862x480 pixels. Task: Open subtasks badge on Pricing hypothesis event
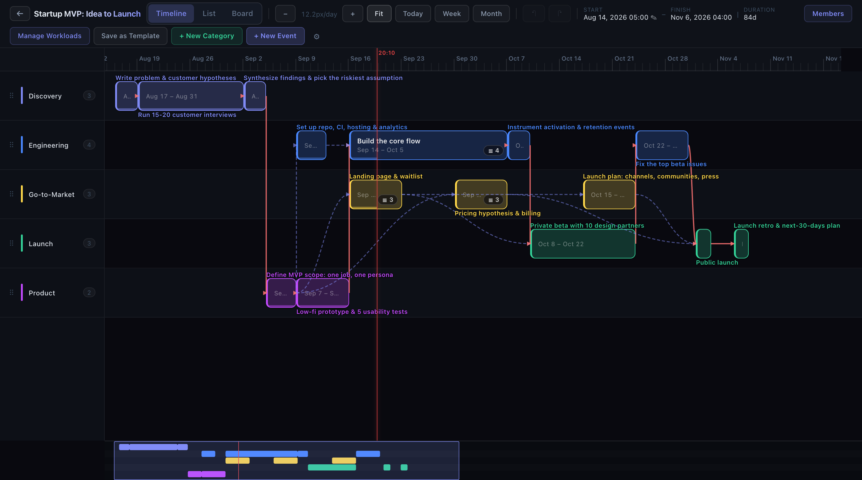pos(493,200)
